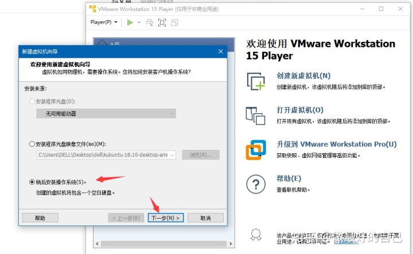Click 安装来源: label text
The width and height of the screenshot is (413, 254).
[x=36, y=89]
